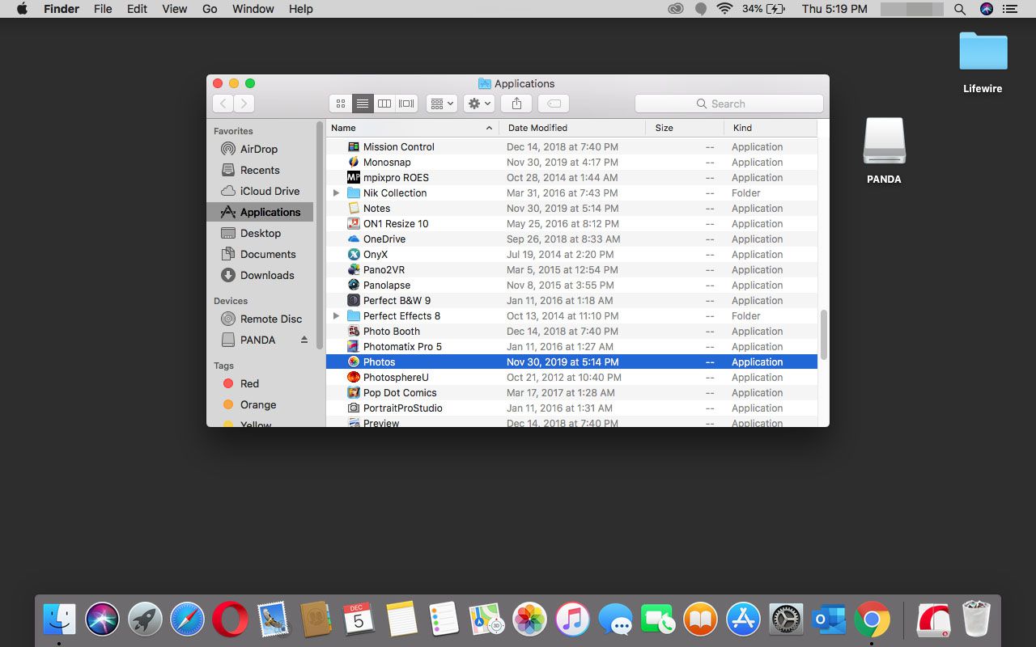Select the Pop Dot Comics row
Viewport: 1036px width, 647px height.
(571, 393)
